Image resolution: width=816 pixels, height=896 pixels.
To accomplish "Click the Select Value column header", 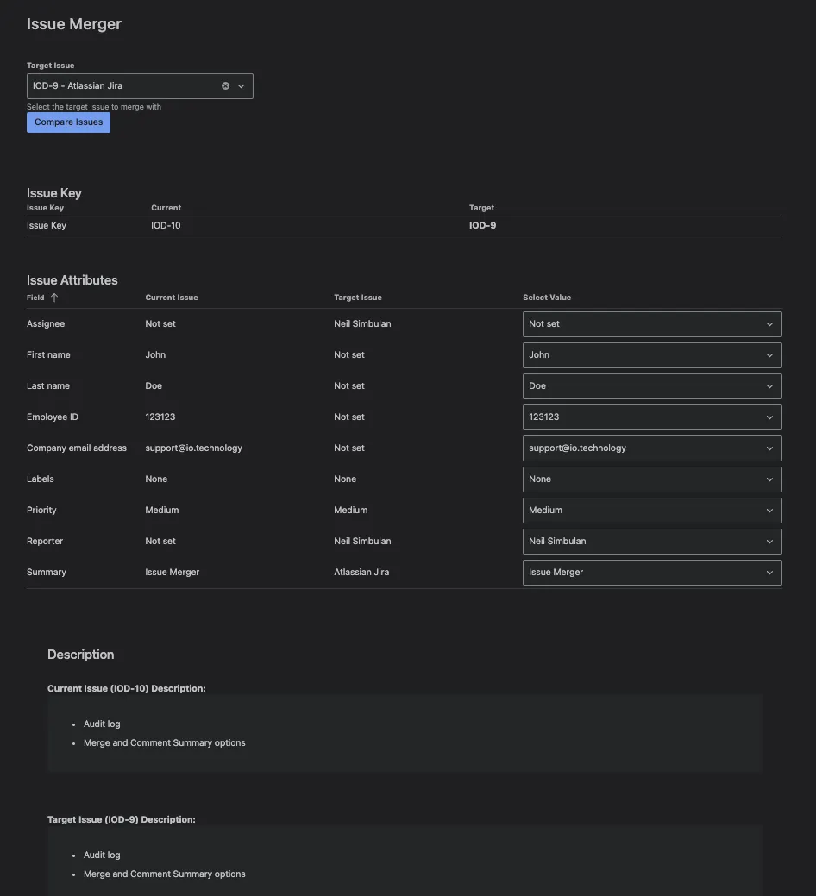I will 547,298.
